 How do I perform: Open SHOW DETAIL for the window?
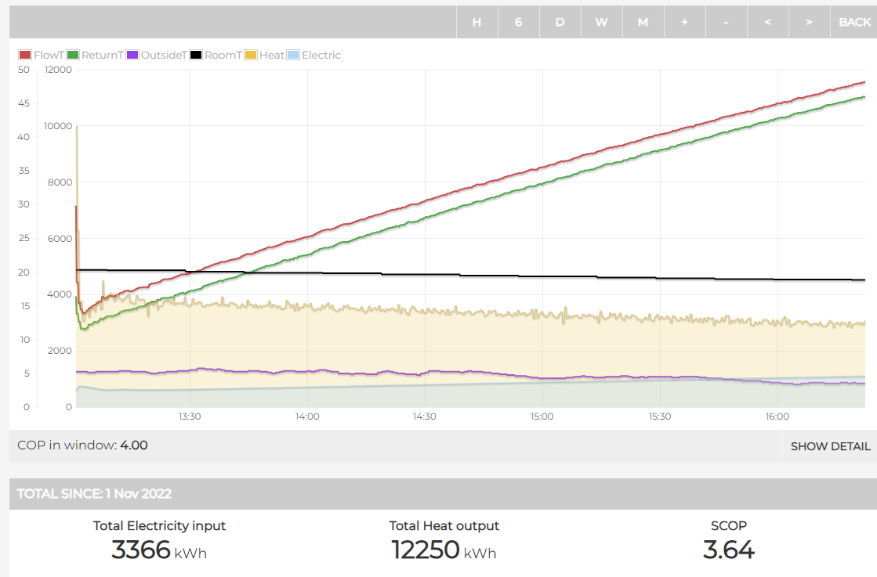point(830,446)
